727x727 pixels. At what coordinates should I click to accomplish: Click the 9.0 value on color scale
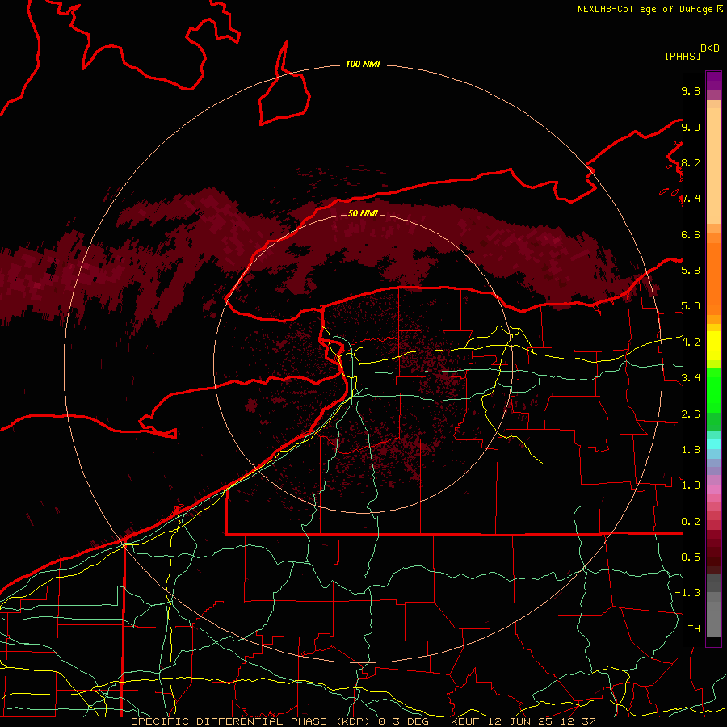[x=691, y=127]
